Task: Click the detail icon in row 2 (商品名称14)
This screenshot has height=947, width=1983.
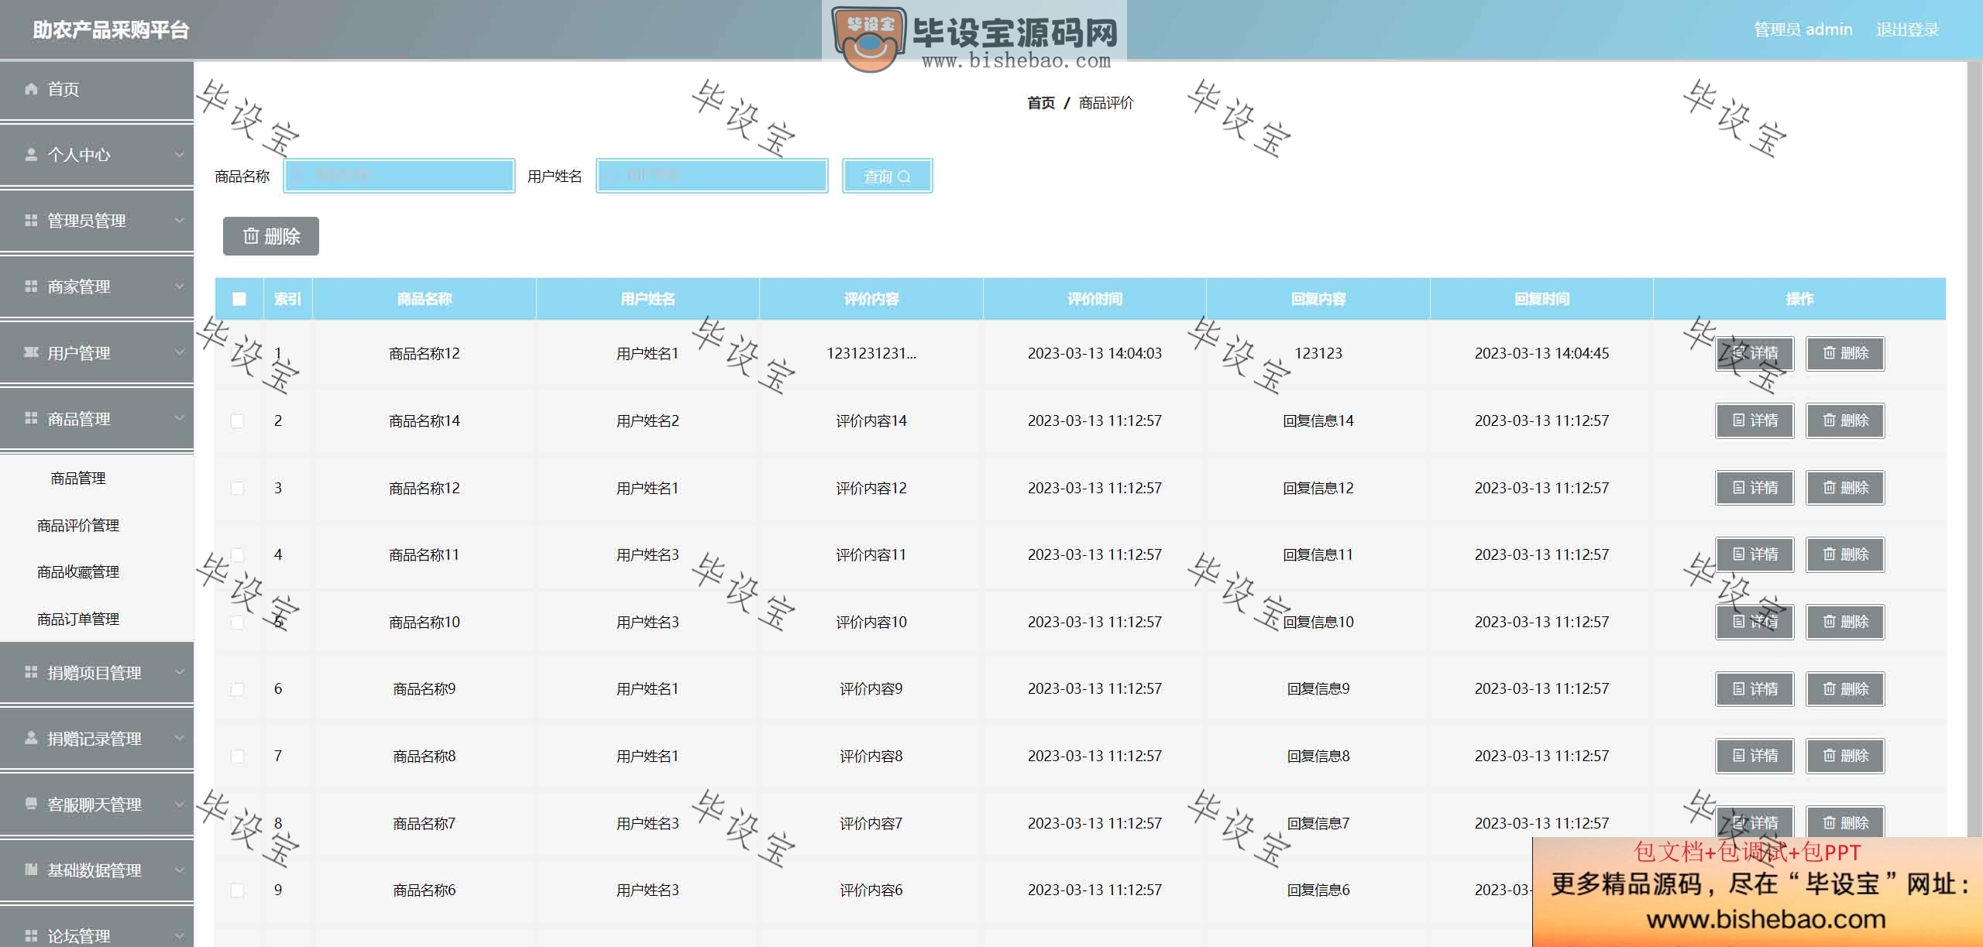Action: 1739,420
